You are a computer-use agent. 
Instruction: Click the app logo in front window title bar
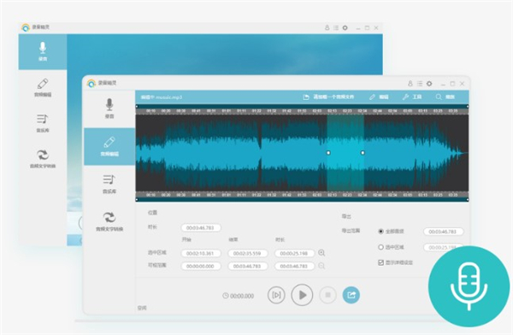pos(91,84)
